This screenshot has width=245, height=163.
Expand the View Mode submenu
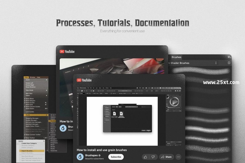36,90
